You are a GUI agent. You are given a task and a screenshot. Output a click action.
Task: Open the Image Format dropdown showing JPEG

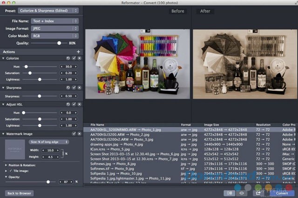coord(55,28)
